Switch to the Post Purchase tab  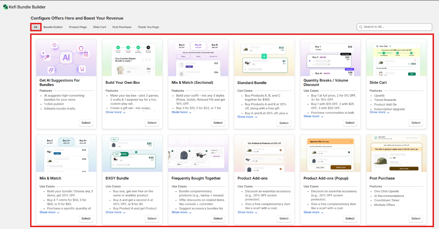pyautogui.click(x=122, y=27)
